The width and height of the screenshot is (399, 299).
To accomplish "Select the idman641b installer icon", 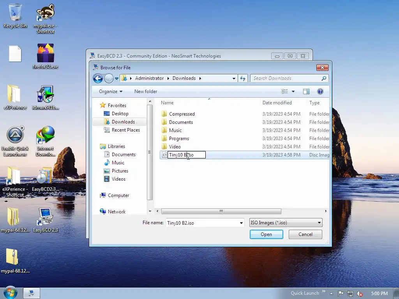I will pyautogui.click(x=45, y=97).
